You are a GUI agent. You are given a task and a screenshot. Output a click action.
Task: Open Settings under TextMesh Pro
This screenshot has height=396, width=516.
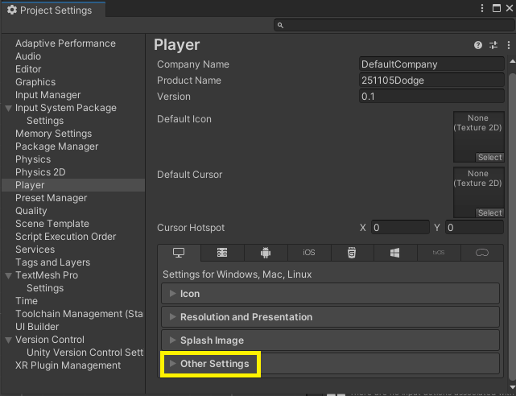coord(45,288)
